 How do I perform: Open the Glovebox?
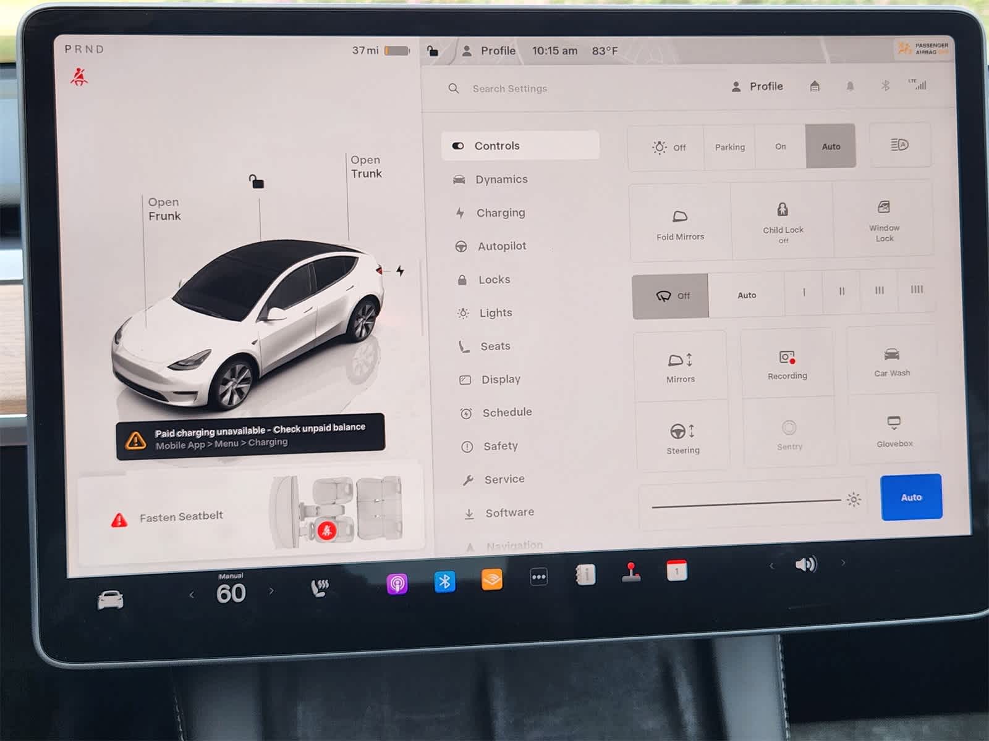[x=894, y=430]
